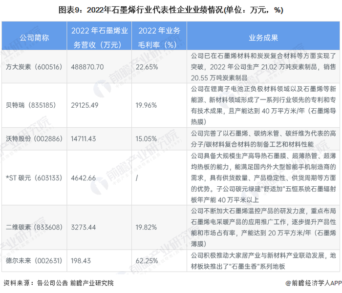Select 德尔未来 business result description cell
Screen dimensions: 342x293
pos(263,260)
